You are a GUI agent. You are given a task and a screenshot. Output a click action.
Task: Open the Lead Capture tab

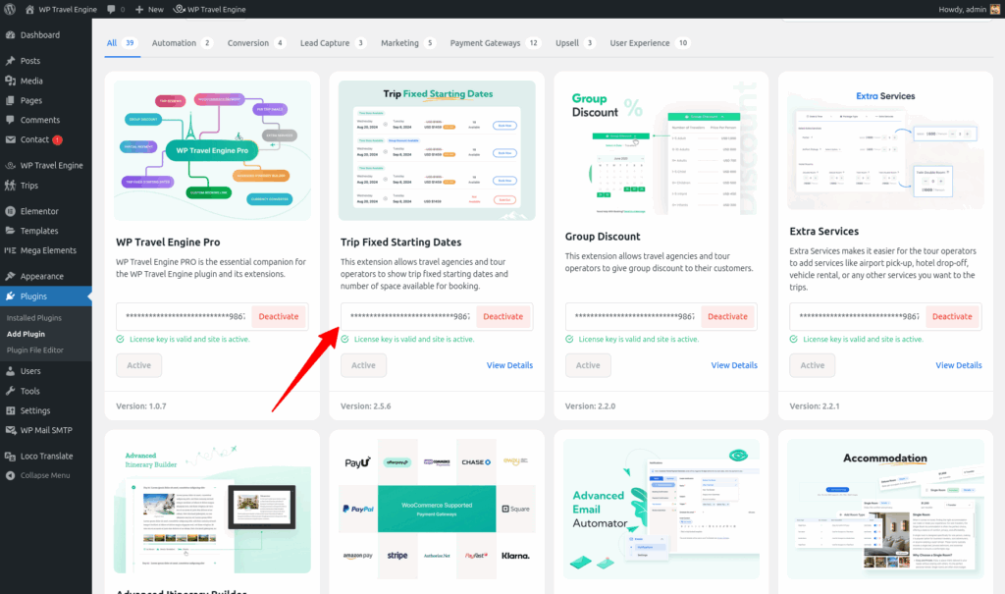point(334,43)
